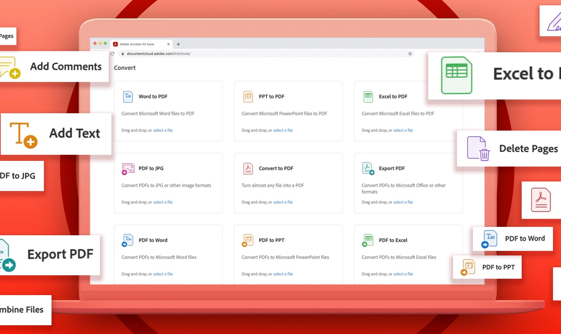Screen dimensions: 561x334
Task: Click the page reload button
Action: point(112,54)
